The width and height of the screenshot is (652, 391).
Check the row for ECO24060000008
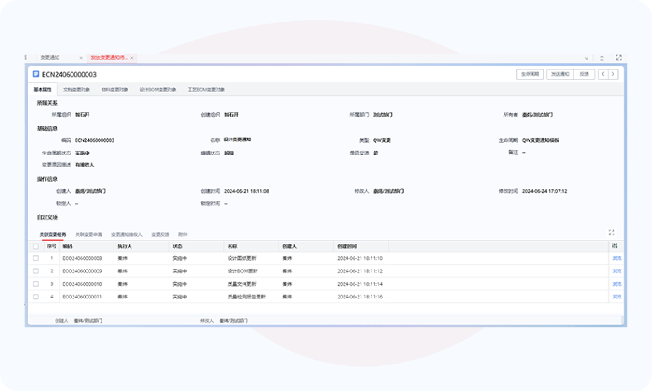(x=36, y=258)
